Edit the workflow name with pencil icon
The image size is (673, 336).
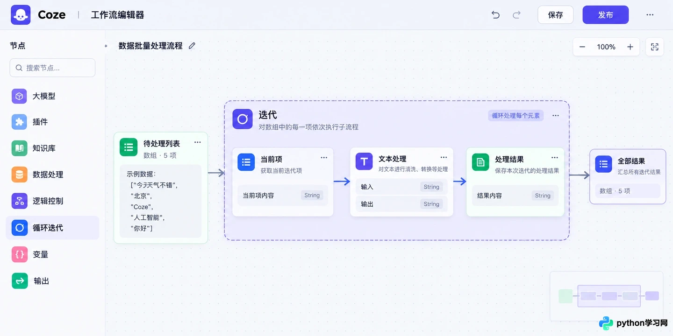point(192,46)
